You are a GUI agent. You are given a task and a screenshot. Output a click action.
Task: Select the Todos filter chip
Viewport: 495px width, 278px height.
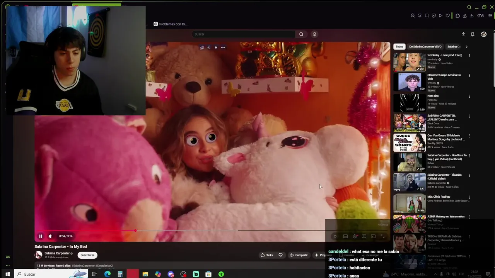tap(399, 47)
